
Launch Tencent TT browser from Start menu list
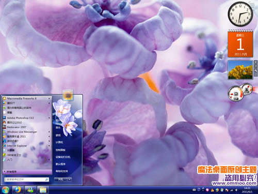pos(27,103)
